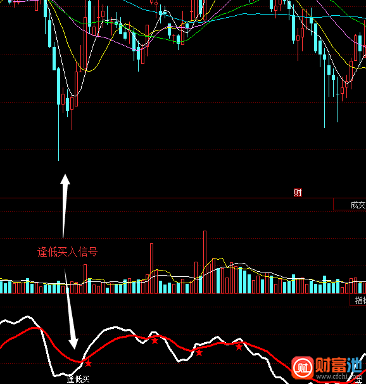Click the white "逢低买" signal label

pyautogui.click(x=78, y=380)
